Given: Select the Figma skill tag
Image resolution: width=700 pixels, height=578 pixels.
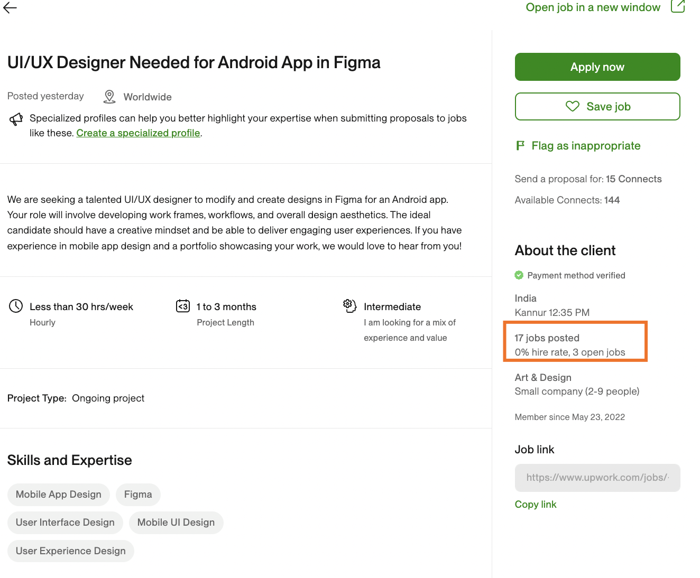Looking at the screenshot, I should 138,495.
